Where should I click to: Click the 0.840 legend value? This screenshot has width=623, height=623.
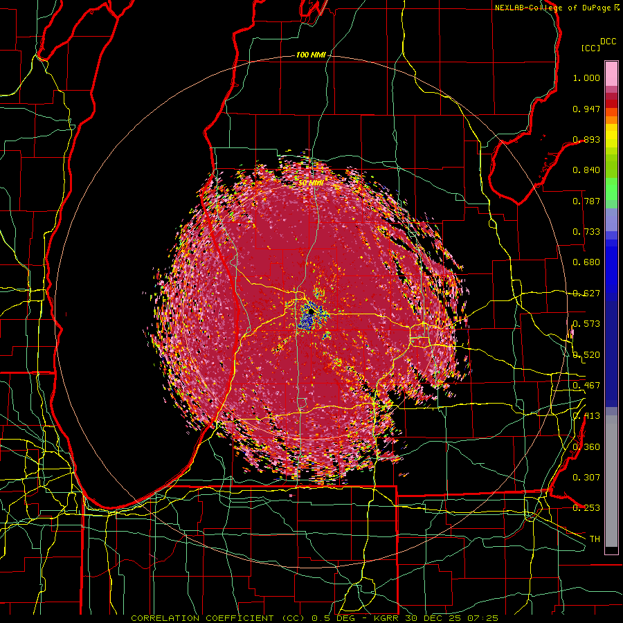(586, 170)
